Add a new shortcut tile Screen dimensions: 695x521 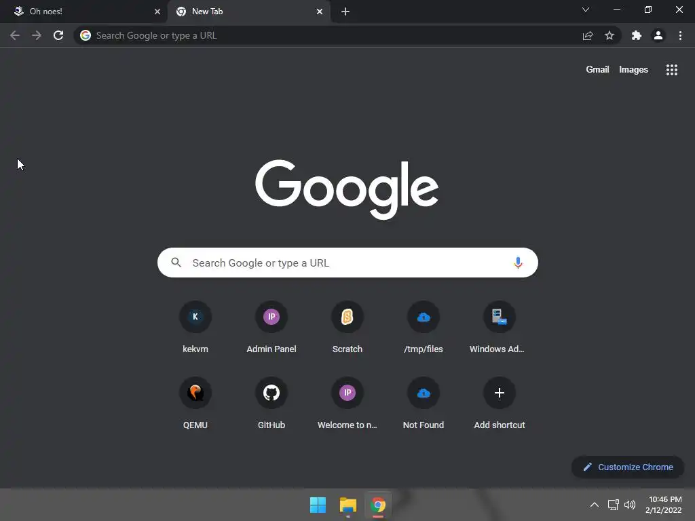point(499,403)
